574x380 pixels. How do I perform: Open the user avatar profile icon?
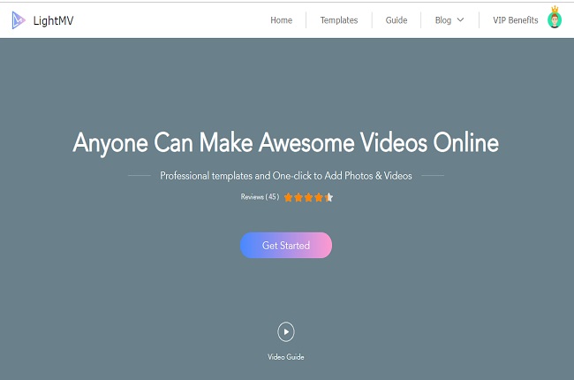tap(555, 18)
